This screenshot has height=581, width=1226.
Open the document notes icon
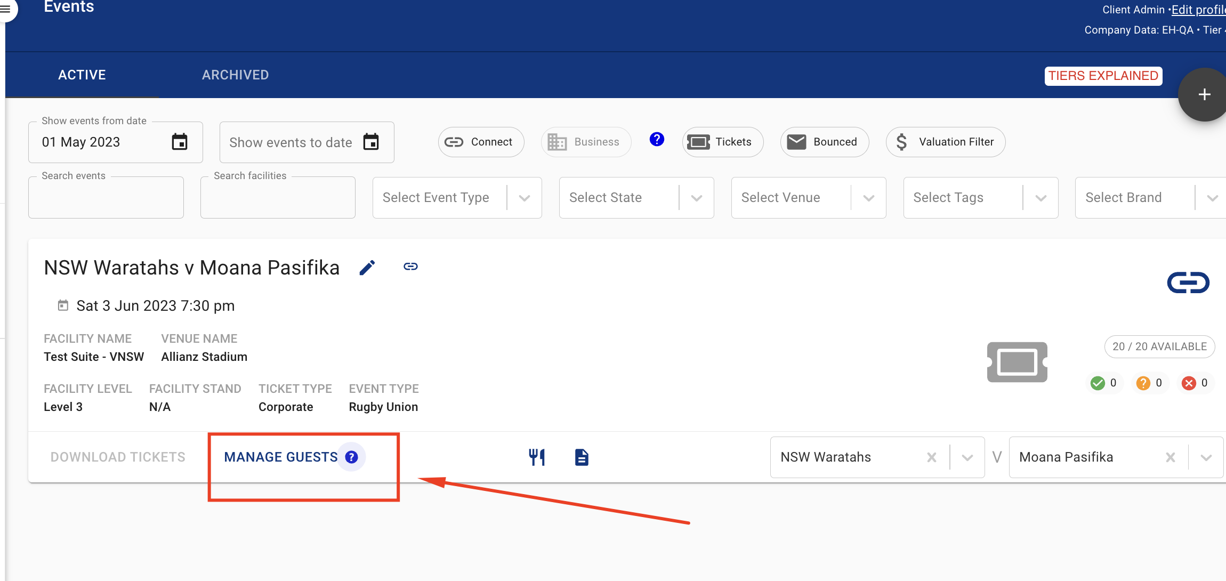point(582,457)
